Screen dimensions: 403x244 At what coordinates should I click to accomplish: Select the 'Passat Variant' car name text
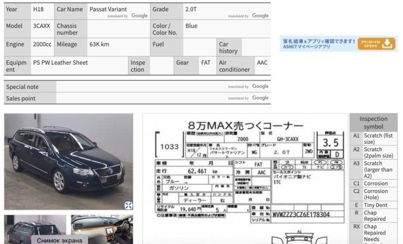(108, 9)
